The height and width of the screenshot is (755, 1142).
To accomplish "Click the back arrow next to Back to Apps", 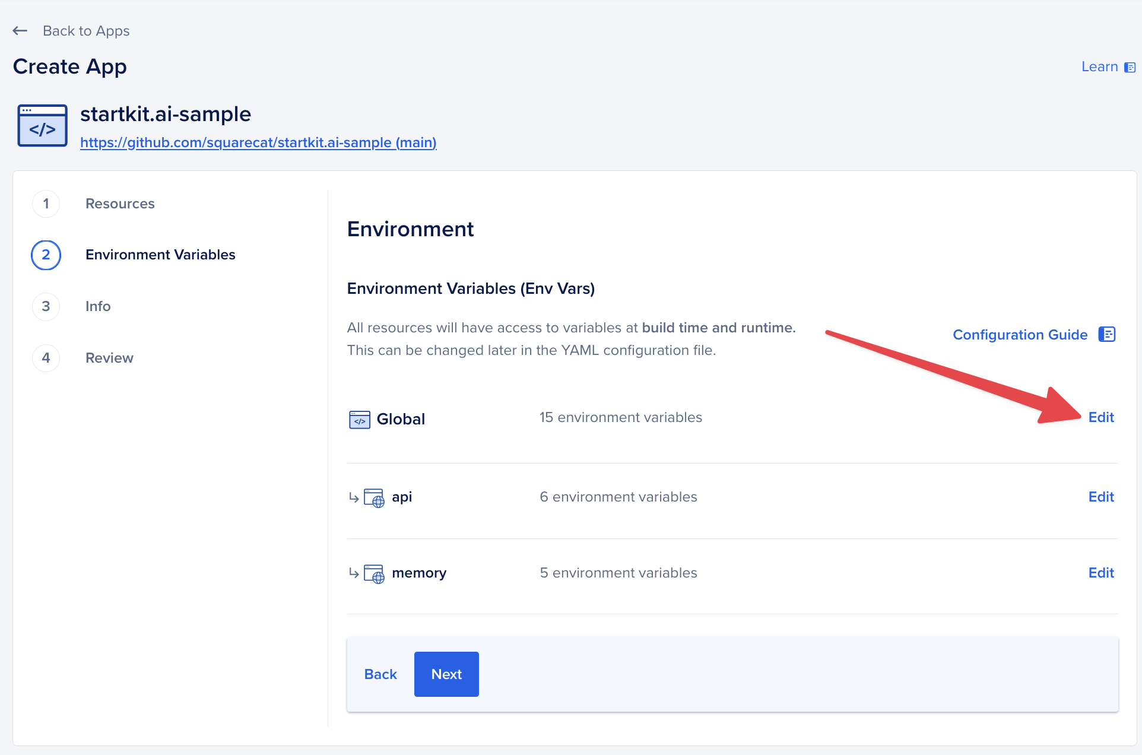I will pos(20,30).
